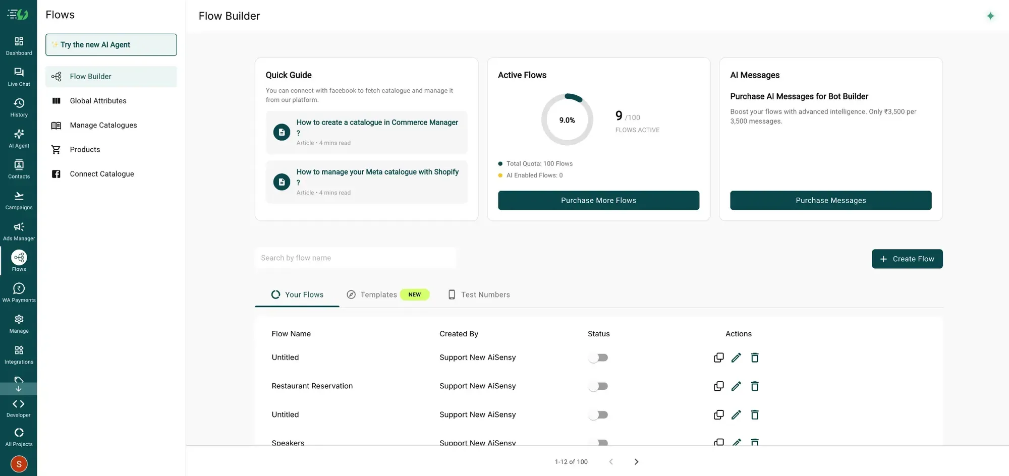Open Connect Catalogue menu item
Screen dimensions: 1009x476
click(x=111, y=174)
